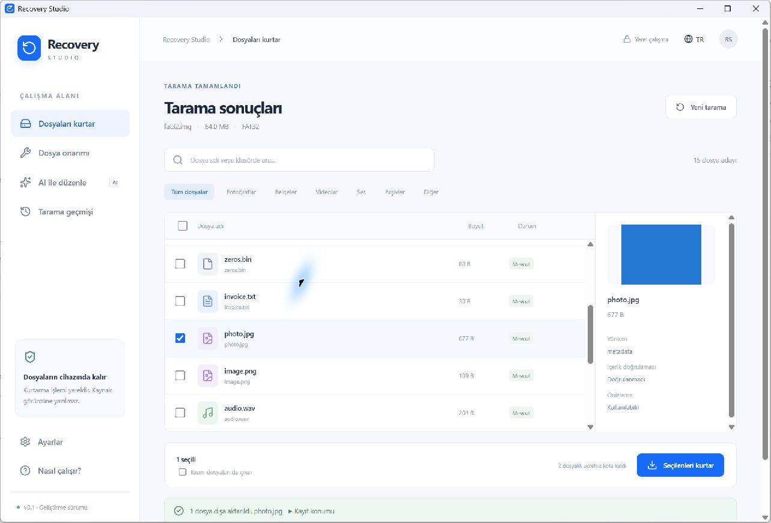This screenshot has width=771, height=523.
Task: Click the shield icon above Dosyaların cihazında kalır
Action: [30, 357]
